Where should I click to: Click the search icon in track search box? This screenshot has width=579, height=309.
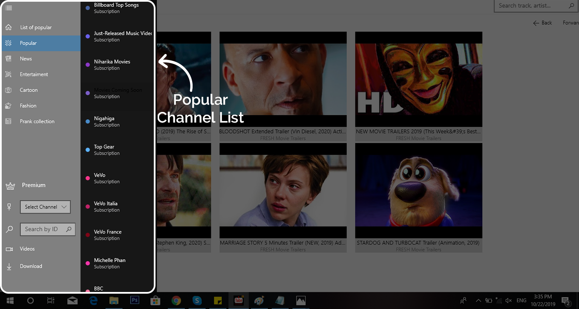point(571,6)
